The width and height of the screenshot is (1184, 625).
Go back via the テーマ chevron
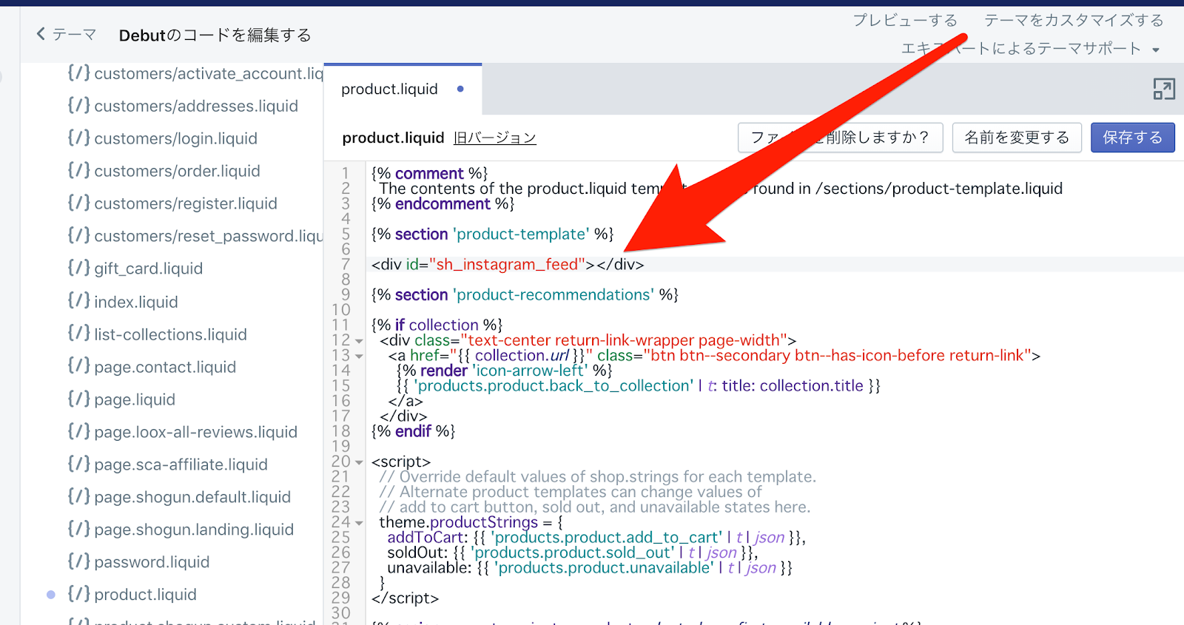pyautogui.click(x=41, y=34)
